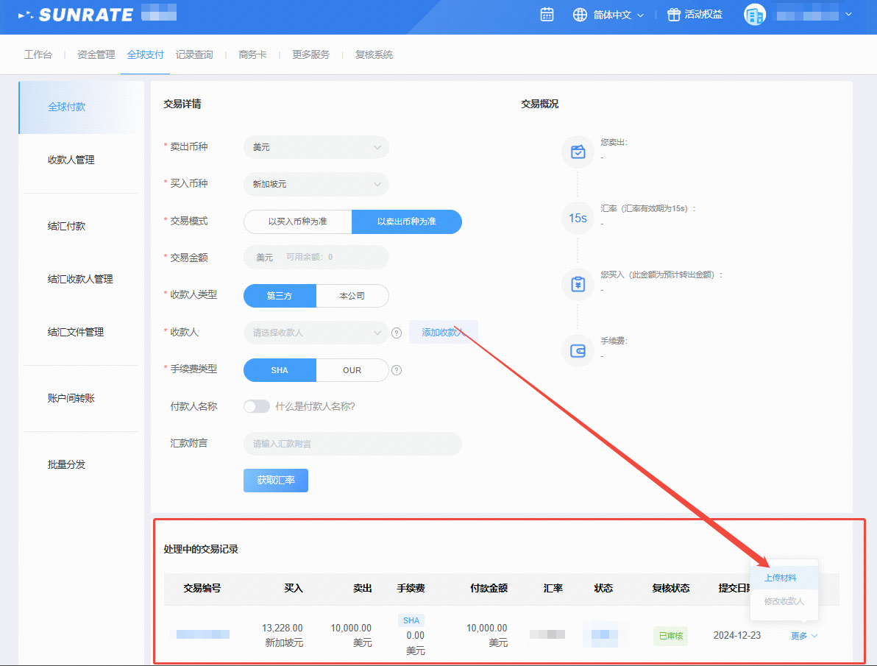Expand the 买入币种 dropdown showing 新加坡元

316,184
